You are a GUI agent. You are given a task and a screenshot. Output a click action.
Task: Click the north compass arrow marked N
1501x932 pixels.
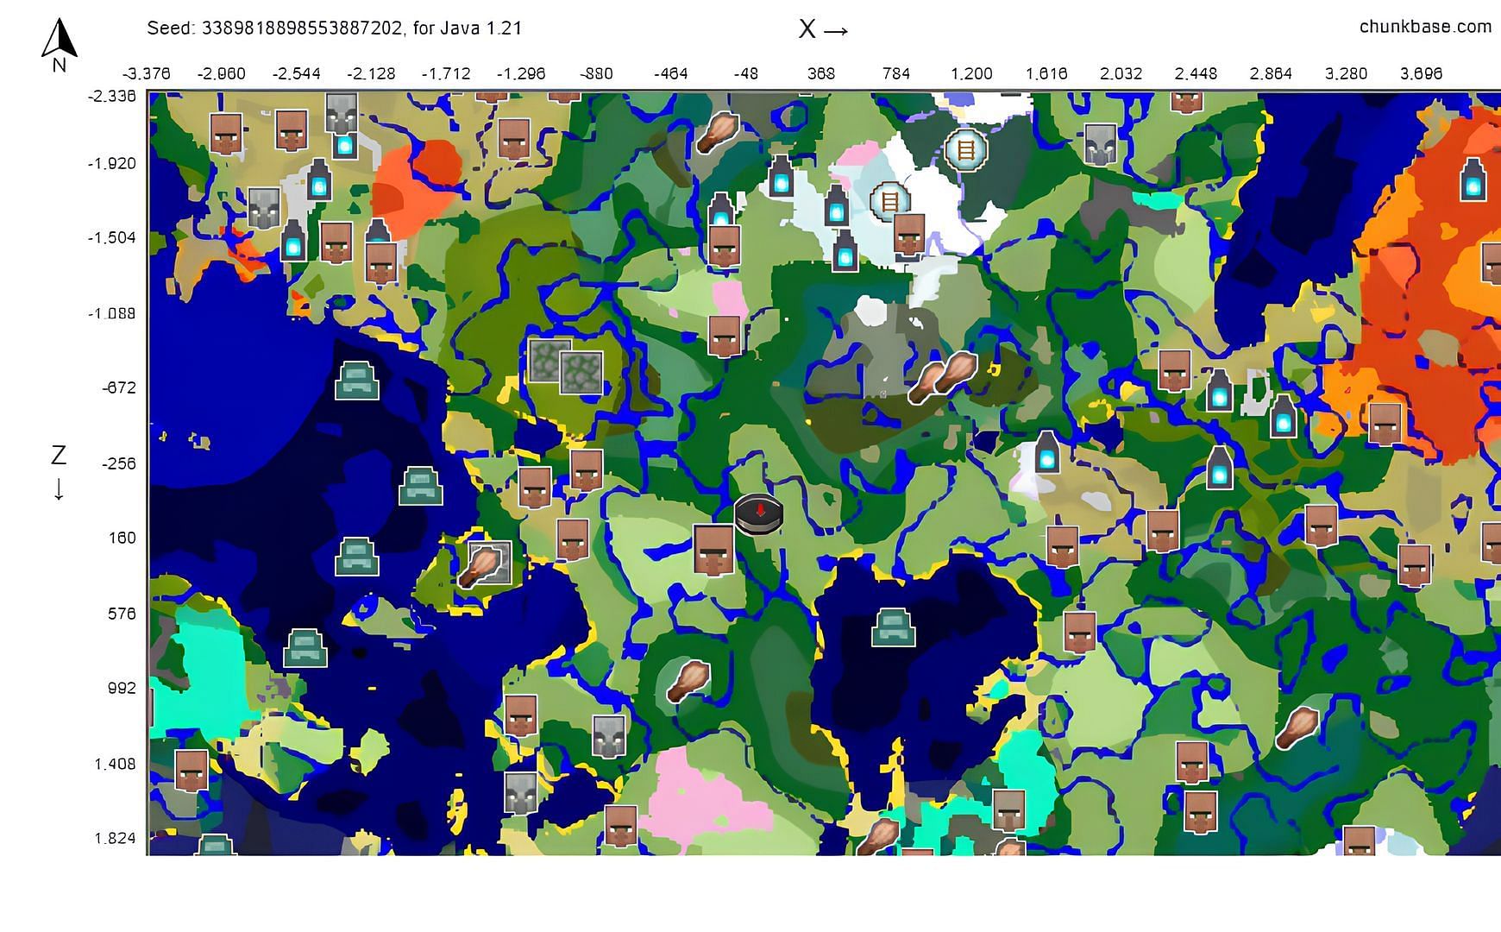pyautogui.click(x=59, y=46)
